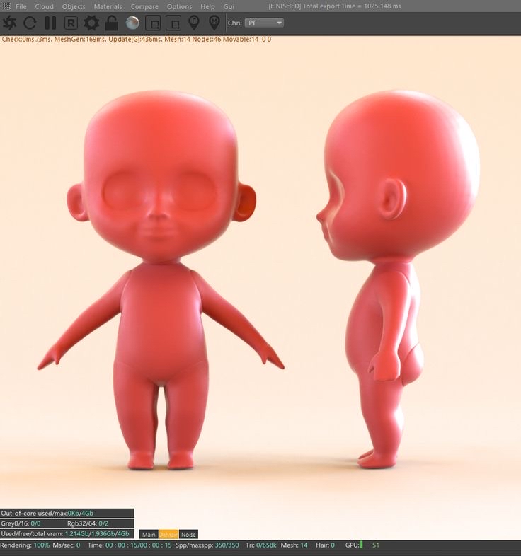Select the material picker M pin icon
The height and width of the screenshot is (556, 521).
coord(214,23)
